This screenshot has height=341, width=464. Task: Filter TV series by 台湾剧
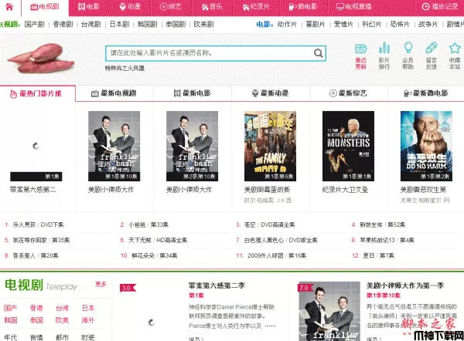(x=90, y=24)
